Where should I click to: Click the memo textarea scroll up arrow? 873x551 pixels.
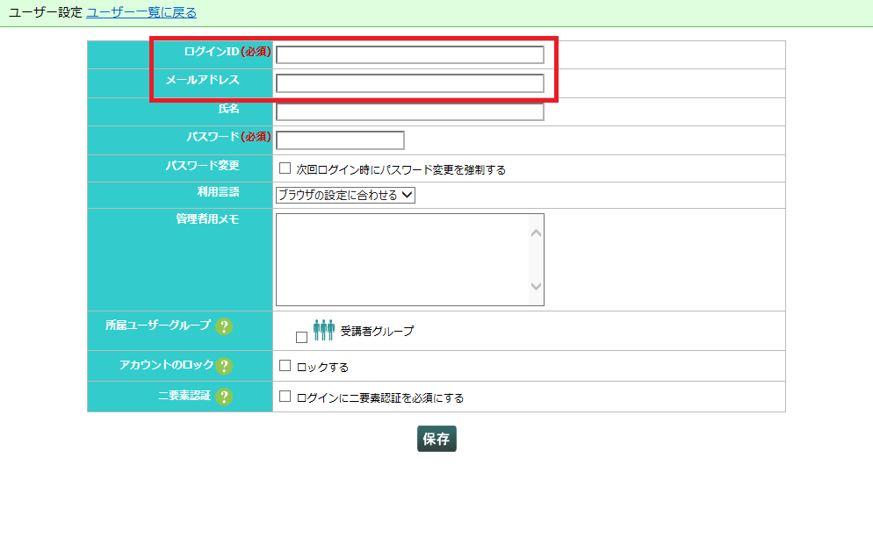coord(536,233)
